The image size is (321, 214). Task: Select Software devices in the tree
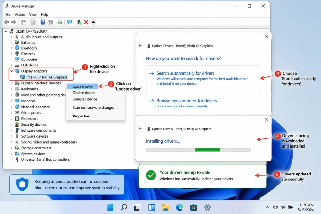tap(34, 136)
